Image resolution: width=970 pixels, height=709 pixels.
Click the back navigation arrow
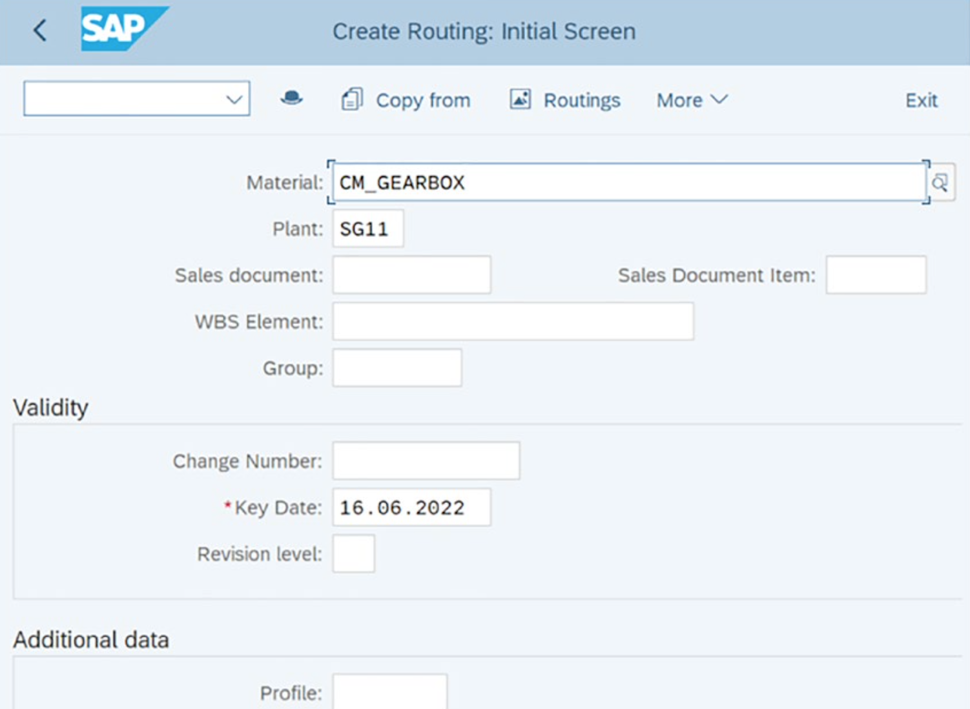40,31
